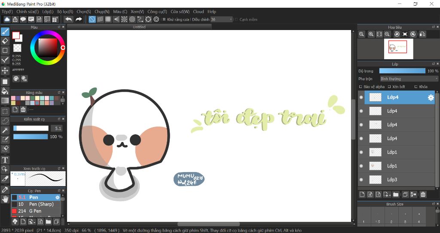Choose brush size preset 4
Viewport: 440px width, 233px height.
pyautogui.click(x=419, y=217)
